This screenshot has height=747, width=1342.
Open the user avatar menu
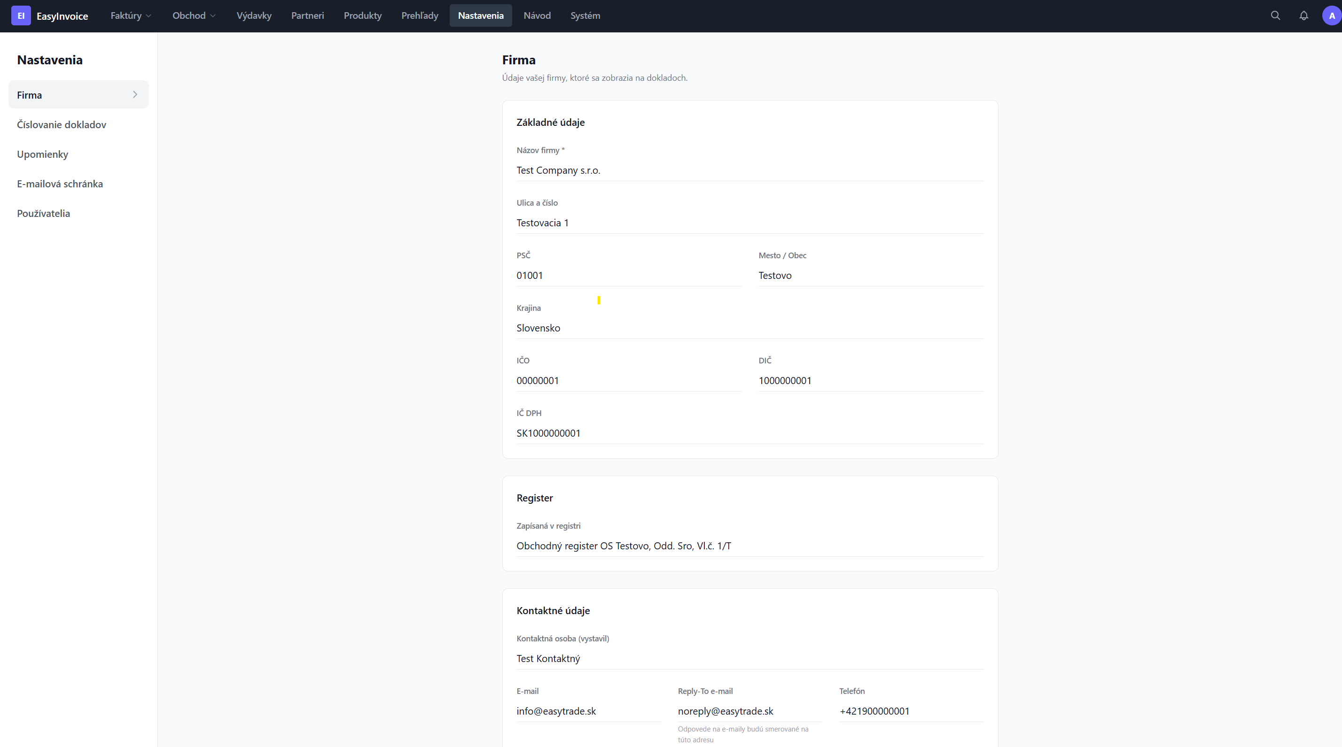[x=1332, y=15]
